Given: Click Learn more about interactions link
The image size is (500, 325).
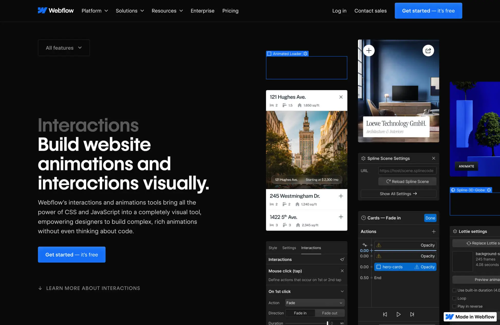Looking at the screenshot, I should coord(89,288).
